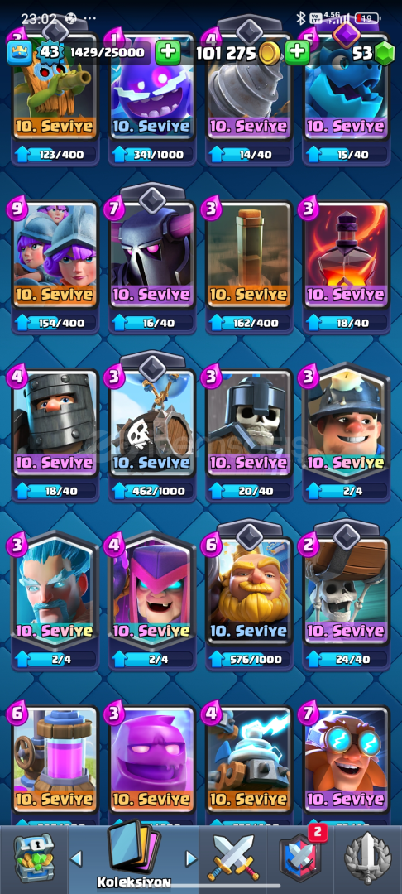
Task: Select the Miner card with candle helmet
Action: coord(347,422)
